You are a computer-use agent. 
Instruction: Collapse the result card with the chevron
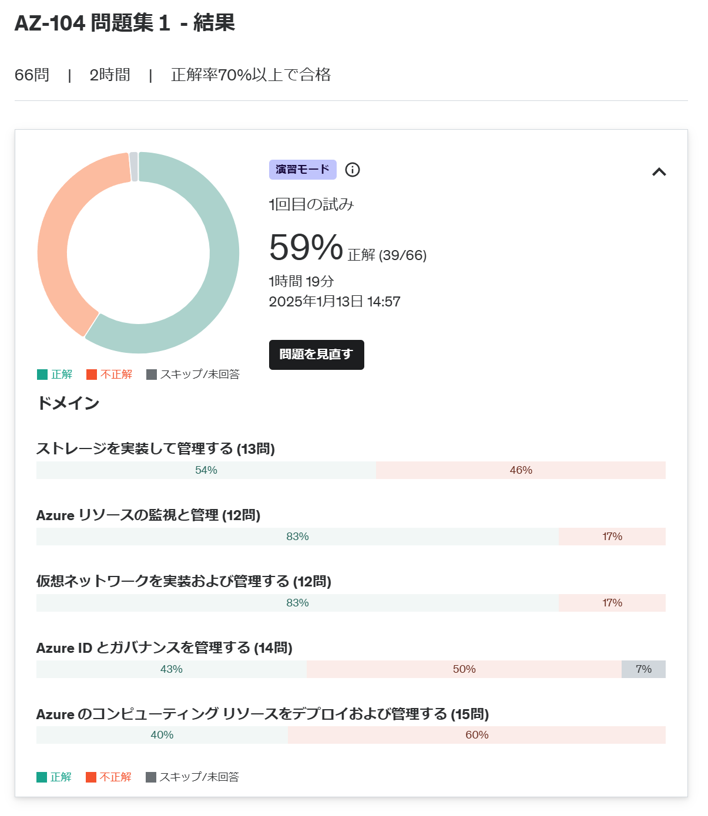[x=659, y=172]
